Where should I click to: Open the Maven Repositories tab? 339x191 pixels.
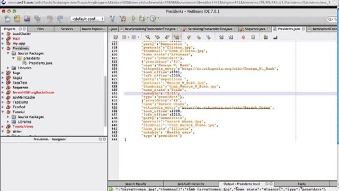point(94,29)
